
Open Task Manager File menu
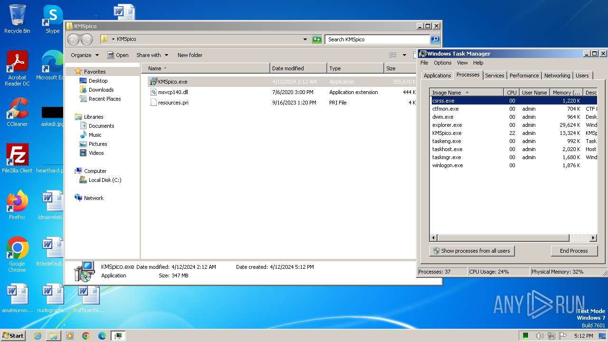[x=424, y=63]
